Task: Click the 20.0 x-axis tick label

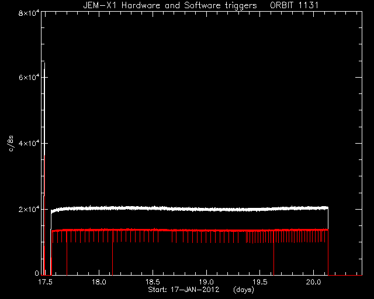Action: click(x=313, y=282)
